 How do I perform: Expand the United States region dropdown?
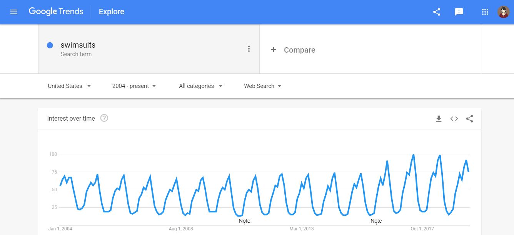pyautogui.click(x=70, y=86)
